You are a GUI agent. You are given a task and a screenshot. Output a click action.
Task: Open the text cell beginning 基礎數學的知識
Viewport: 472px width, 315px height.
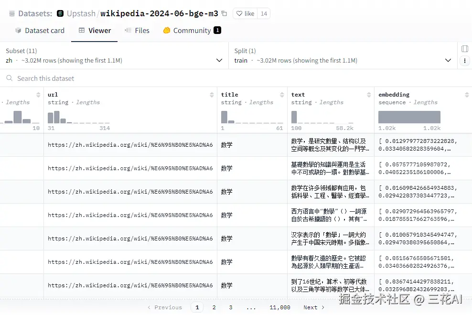[331, 168]
